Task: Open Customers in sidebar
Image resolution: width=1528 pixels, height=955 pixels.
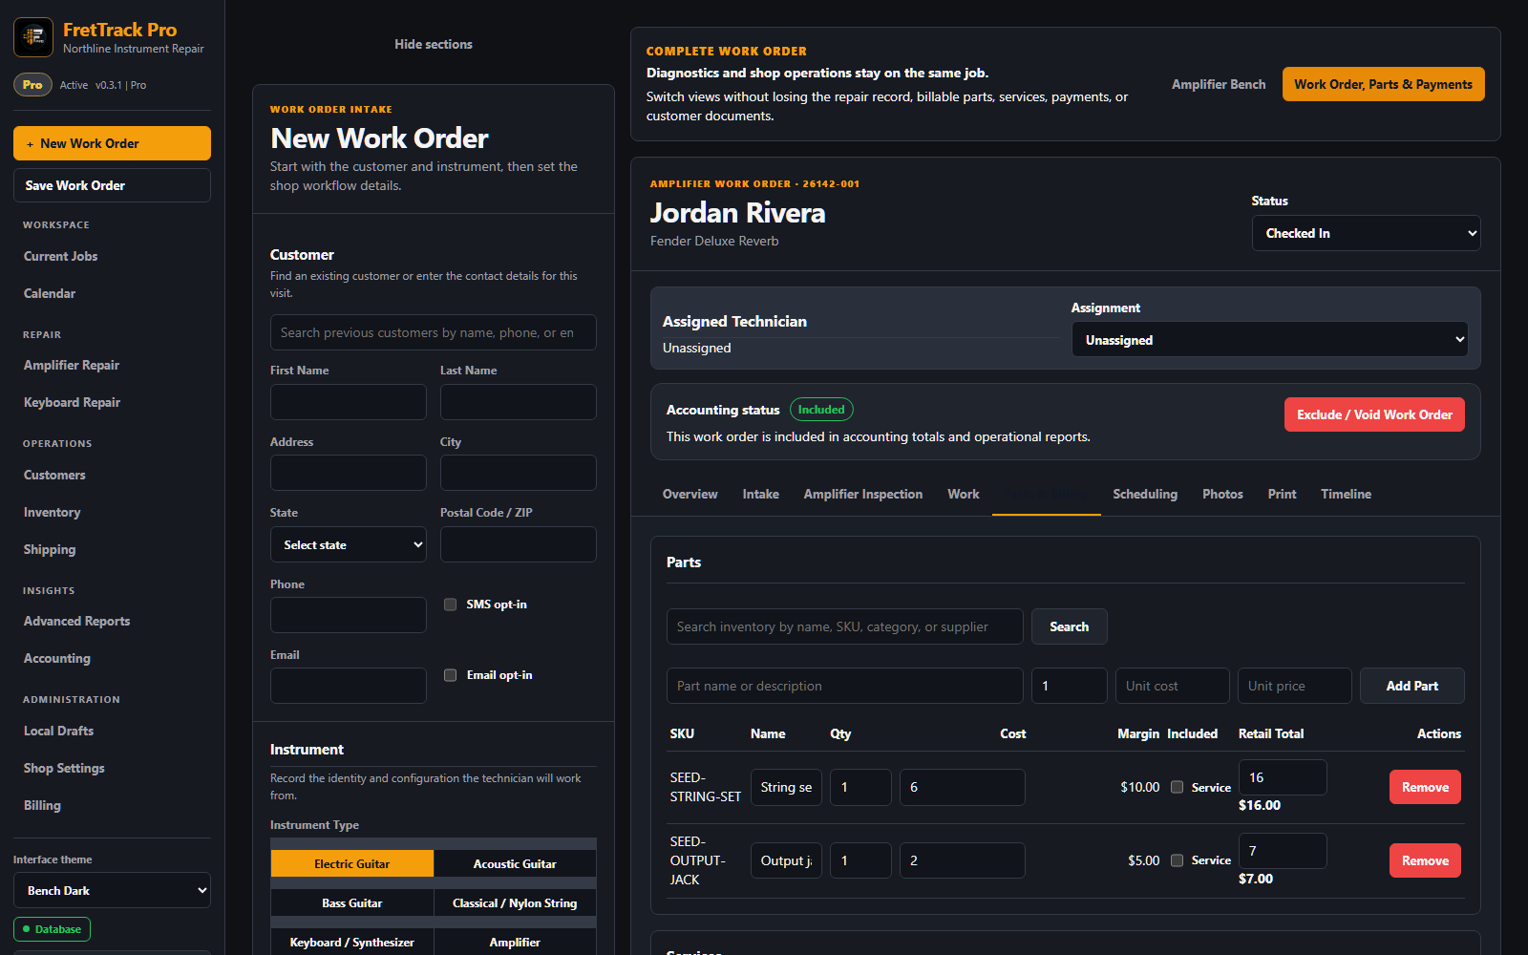Action: [x=54, y=475]
